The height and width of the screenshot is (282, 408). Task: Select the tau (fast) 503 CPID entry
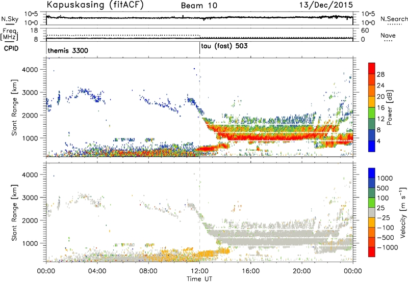(x=224, y=46)
